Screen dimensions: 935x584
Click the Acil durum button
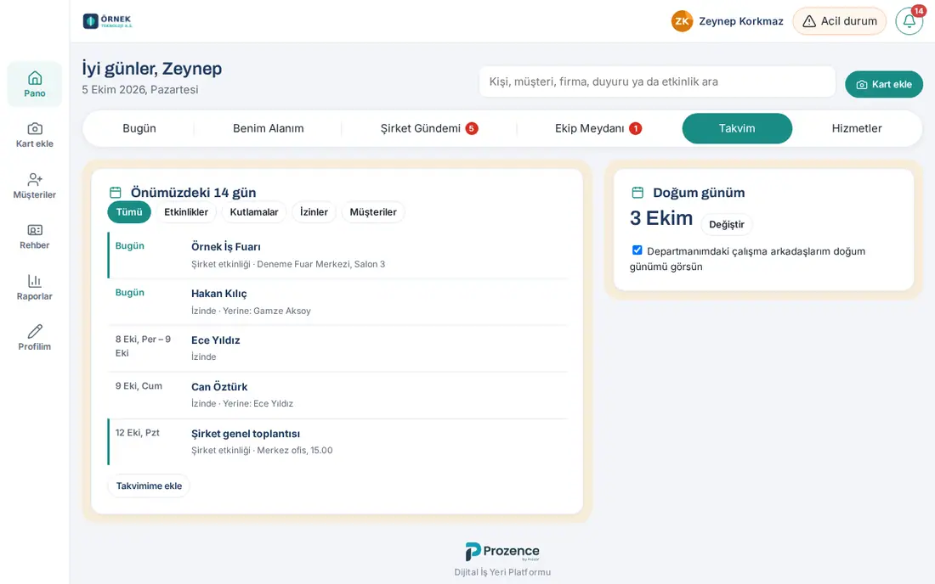point(839,21)
